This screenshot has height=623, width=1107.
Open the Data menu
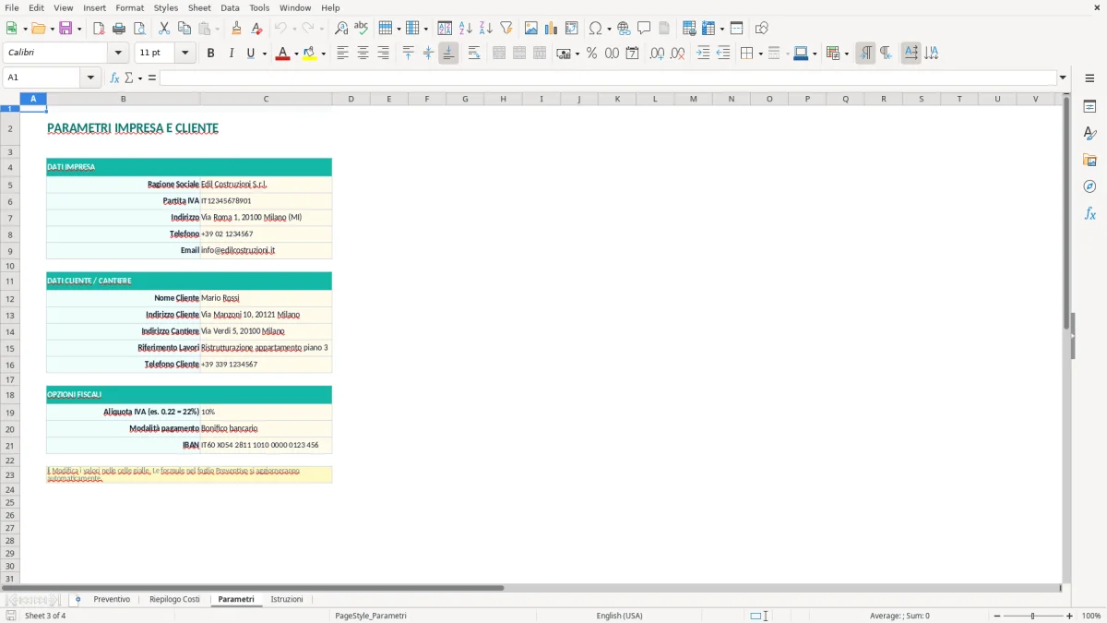coord(230,7)
